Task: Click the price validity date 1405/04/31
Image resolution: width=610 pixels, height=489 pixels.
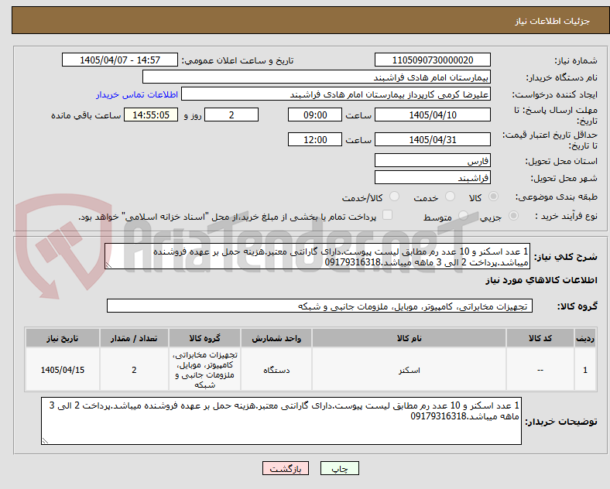Action: (x=432, y=139)
